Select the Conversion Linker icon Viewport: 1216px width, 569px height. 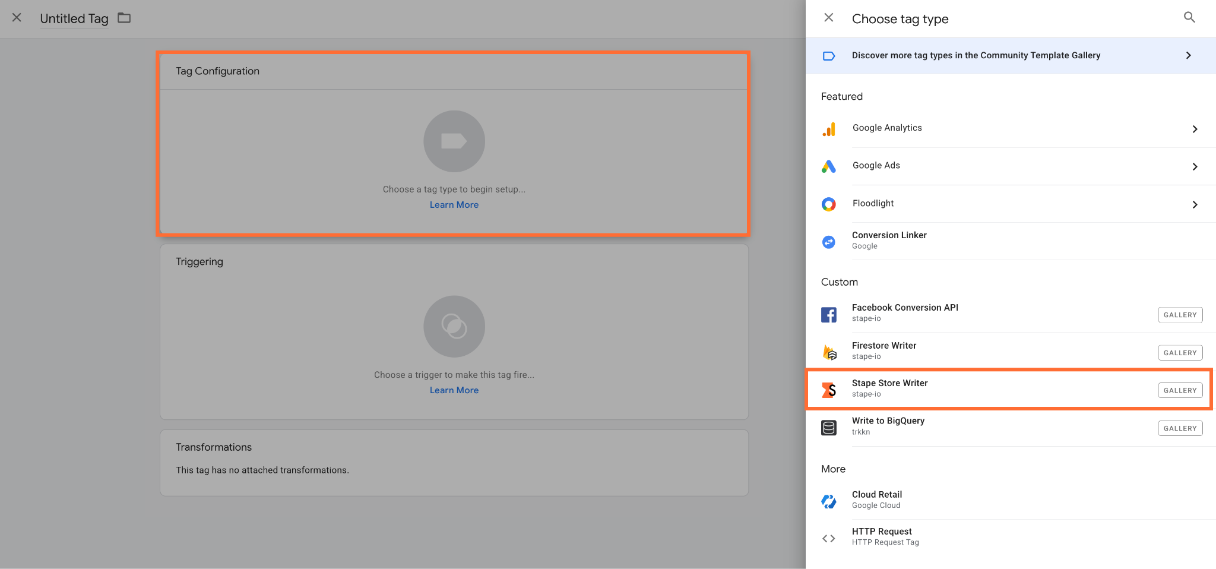coord(829,242)
